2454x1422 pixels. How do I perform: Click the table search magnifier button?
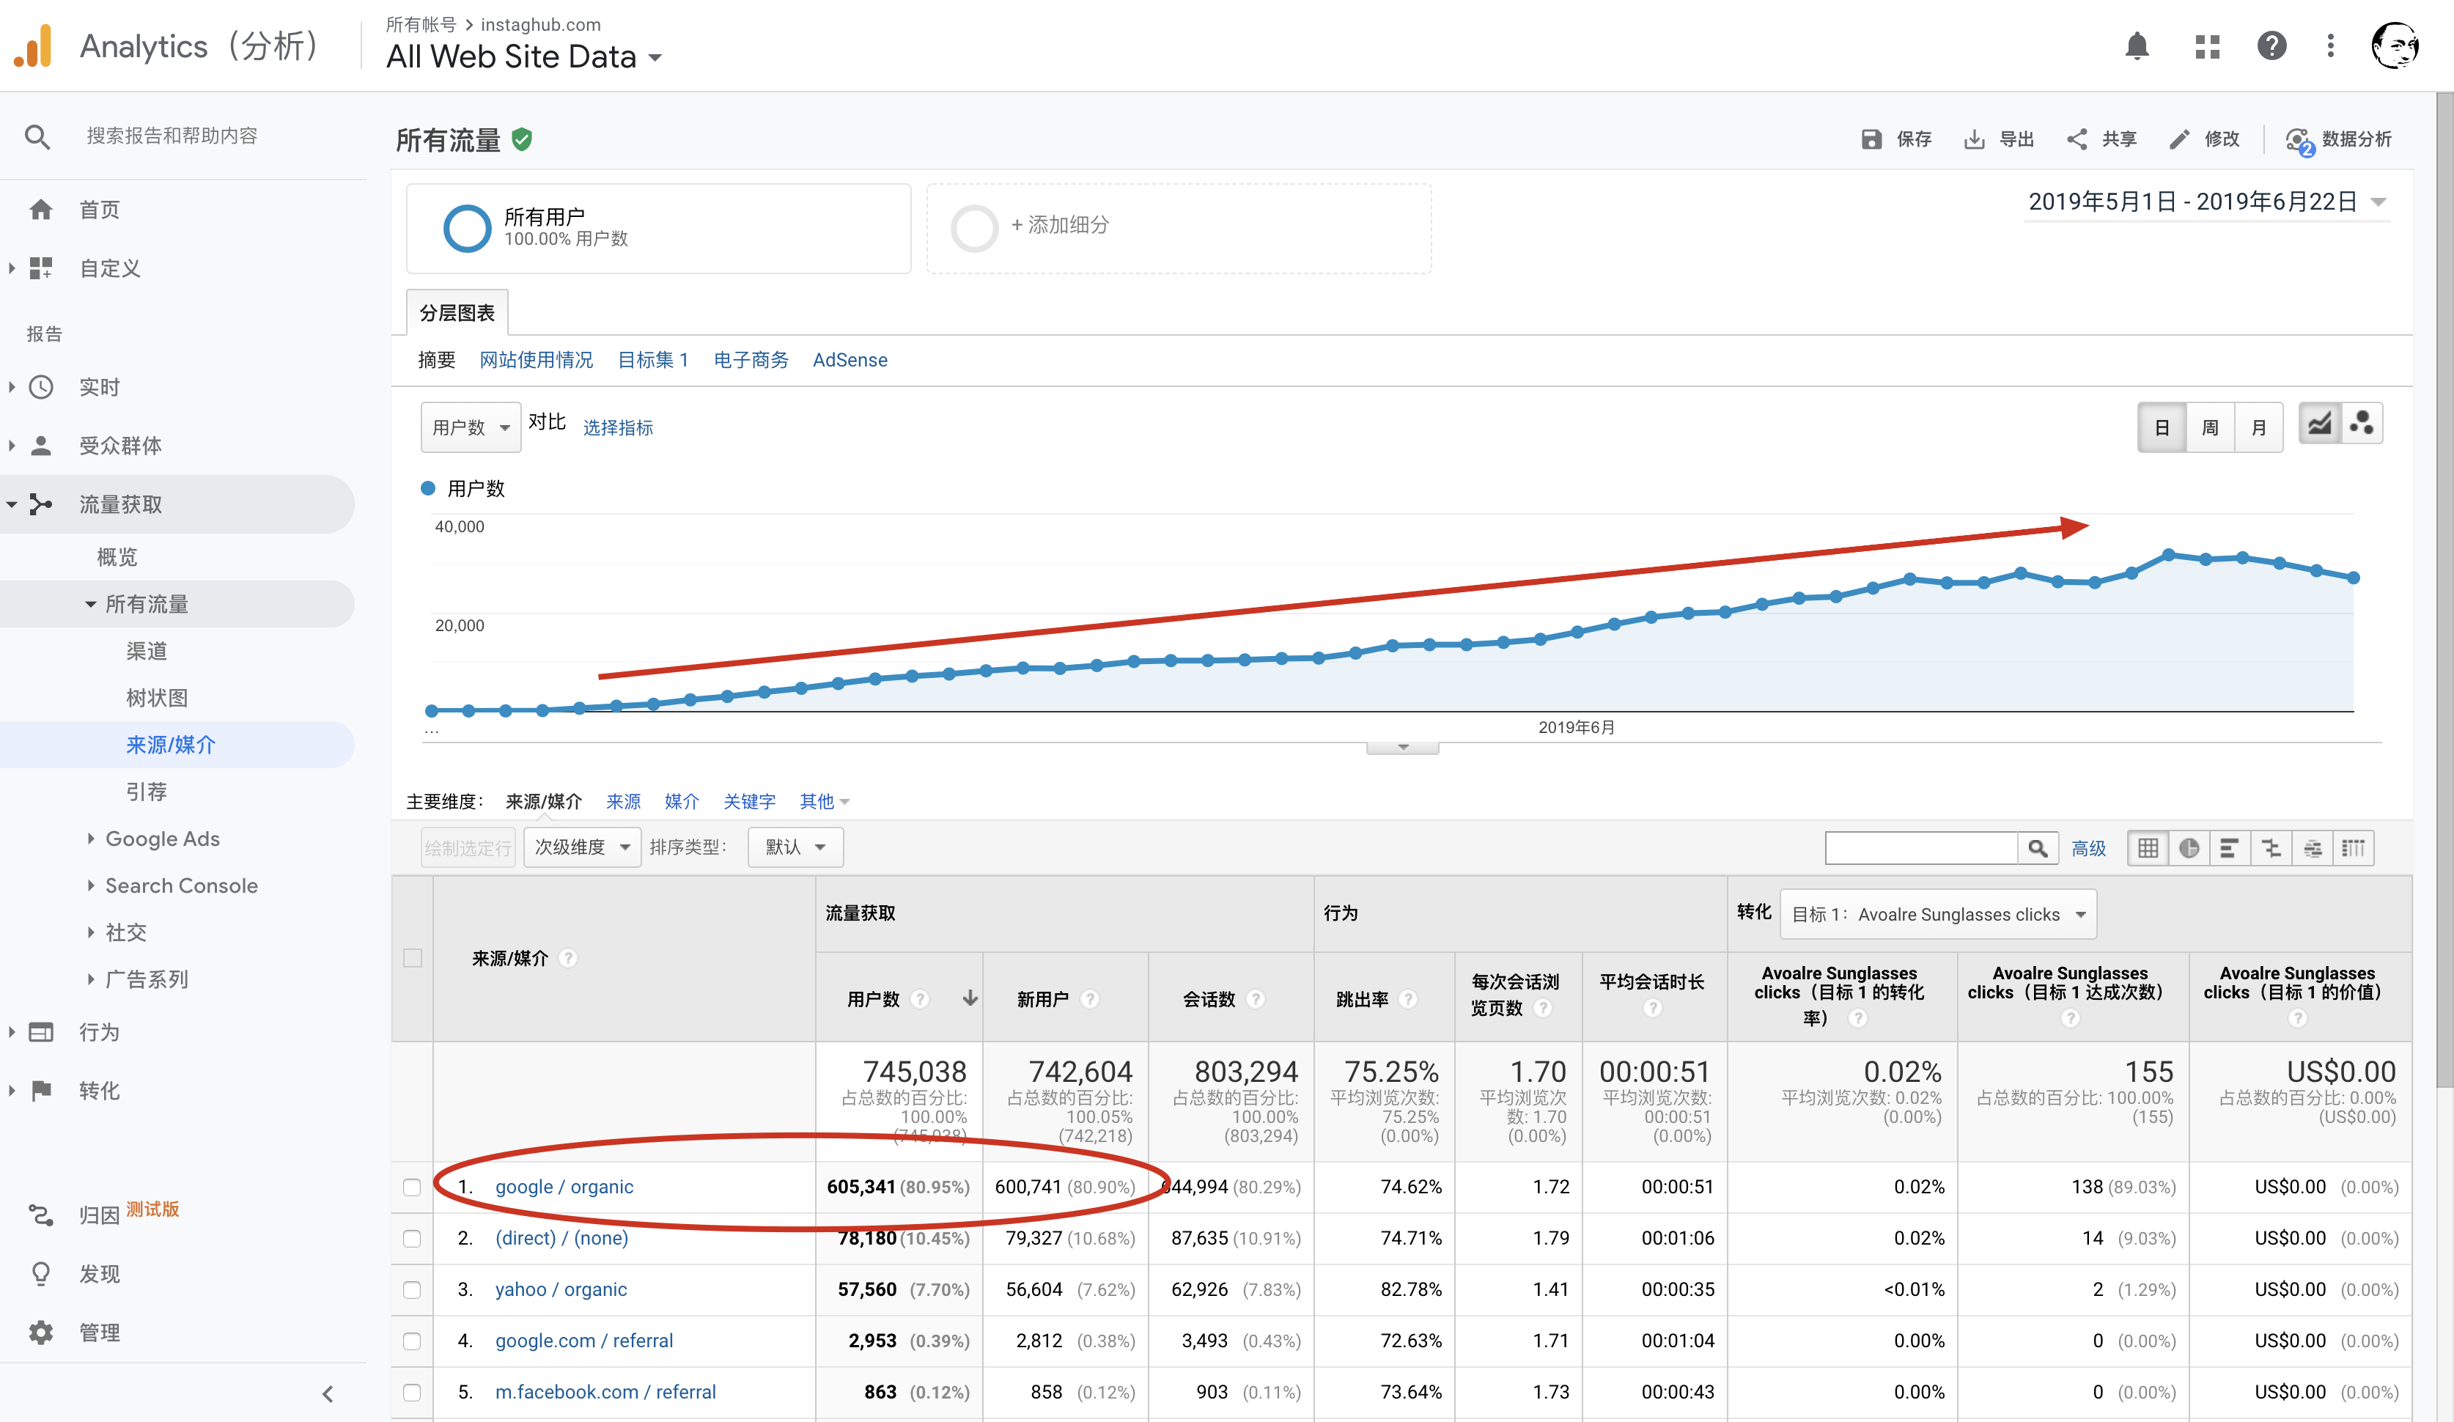(x=2037, y=847)
